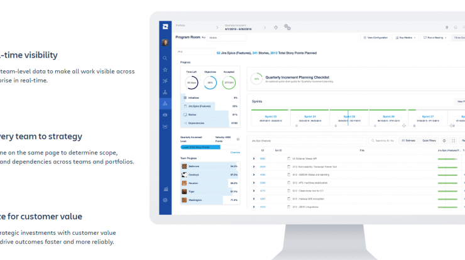Image resolution: width=465 pixels, height=260 pixels.
Task: Click the round icon after Quick Filters
Action: point(444,141)
